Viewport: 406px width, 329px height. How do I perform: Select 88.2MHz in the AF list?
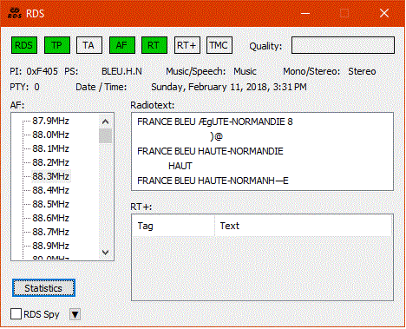pos(50,162)
